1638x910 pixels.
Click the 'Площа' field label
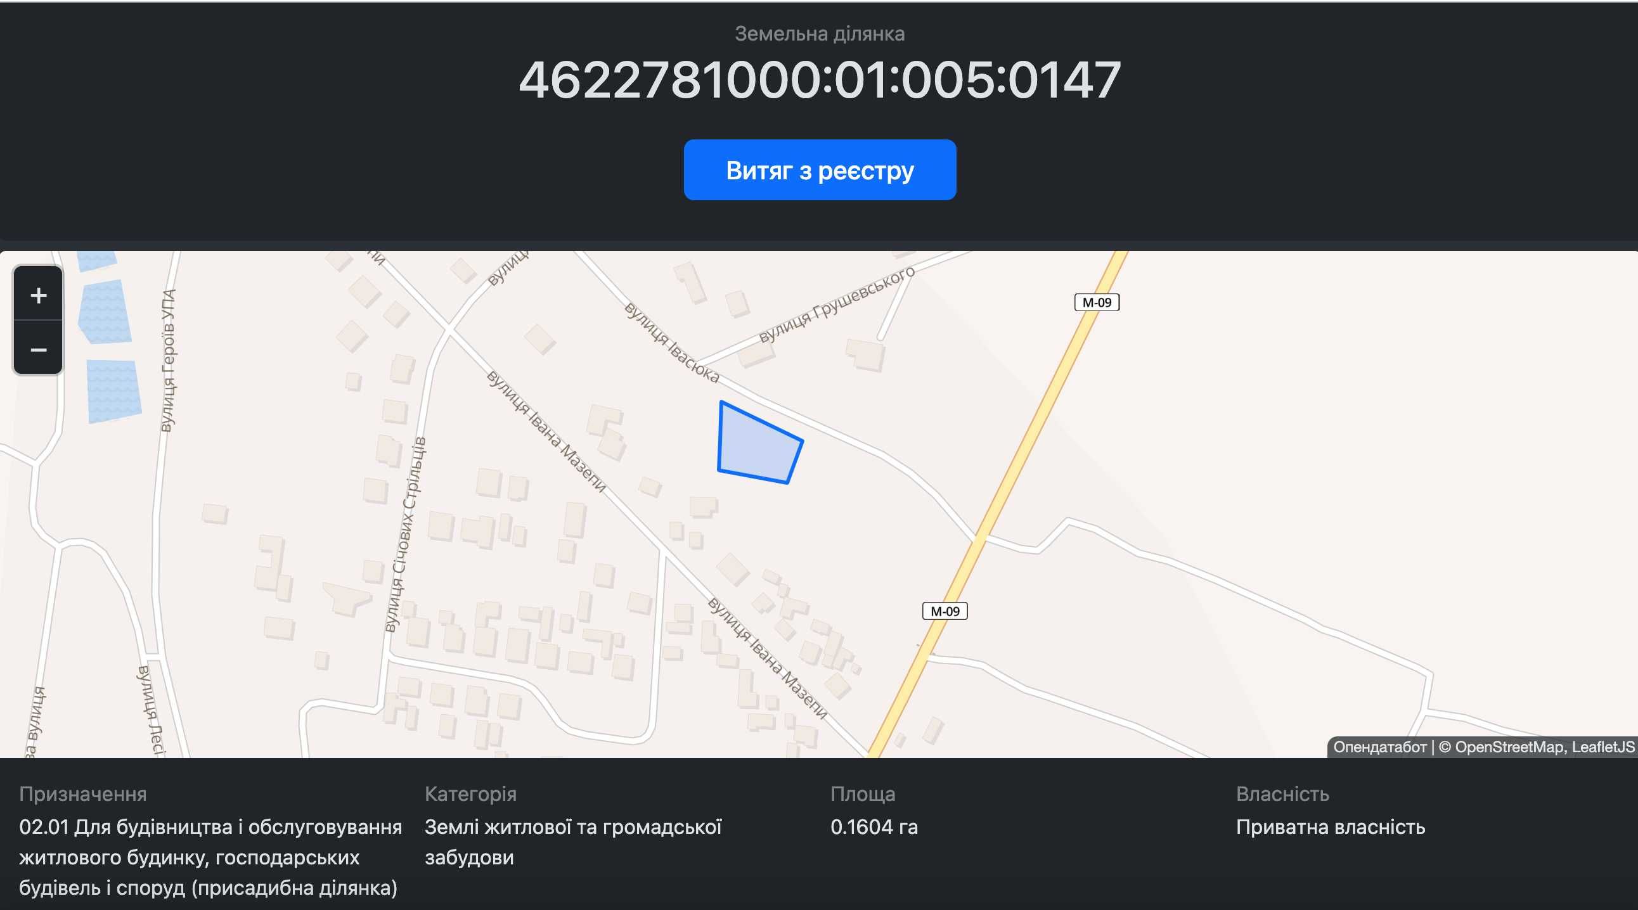[x=863, y=793]
